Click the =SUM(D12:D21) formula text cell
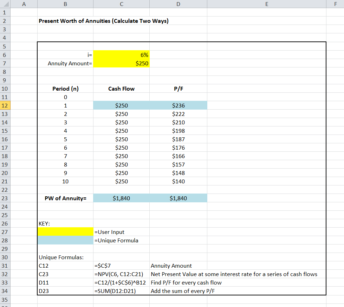Screen dimensions: 344x307 tap(121, 291)
